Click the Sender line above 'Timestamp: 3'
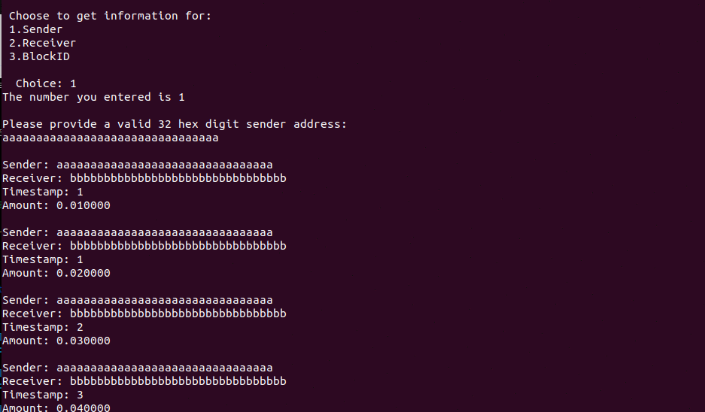705x412 pixels. point(137,368)
